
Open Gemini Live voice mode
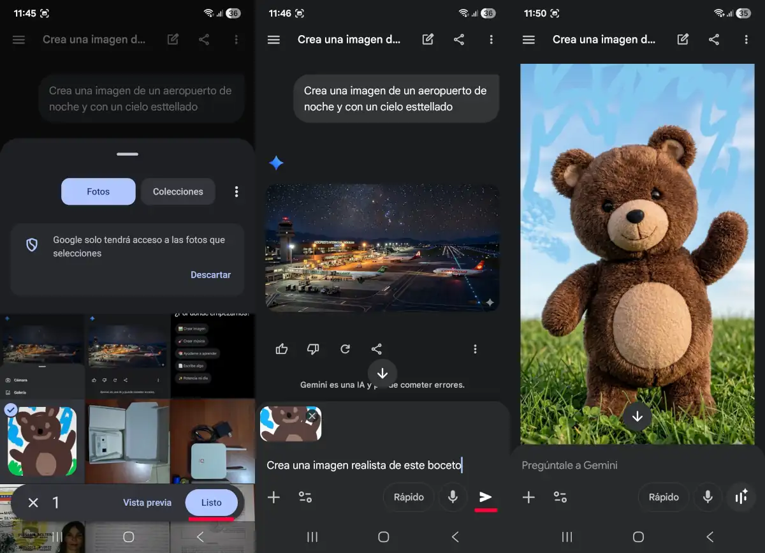[x=741, y=497]
